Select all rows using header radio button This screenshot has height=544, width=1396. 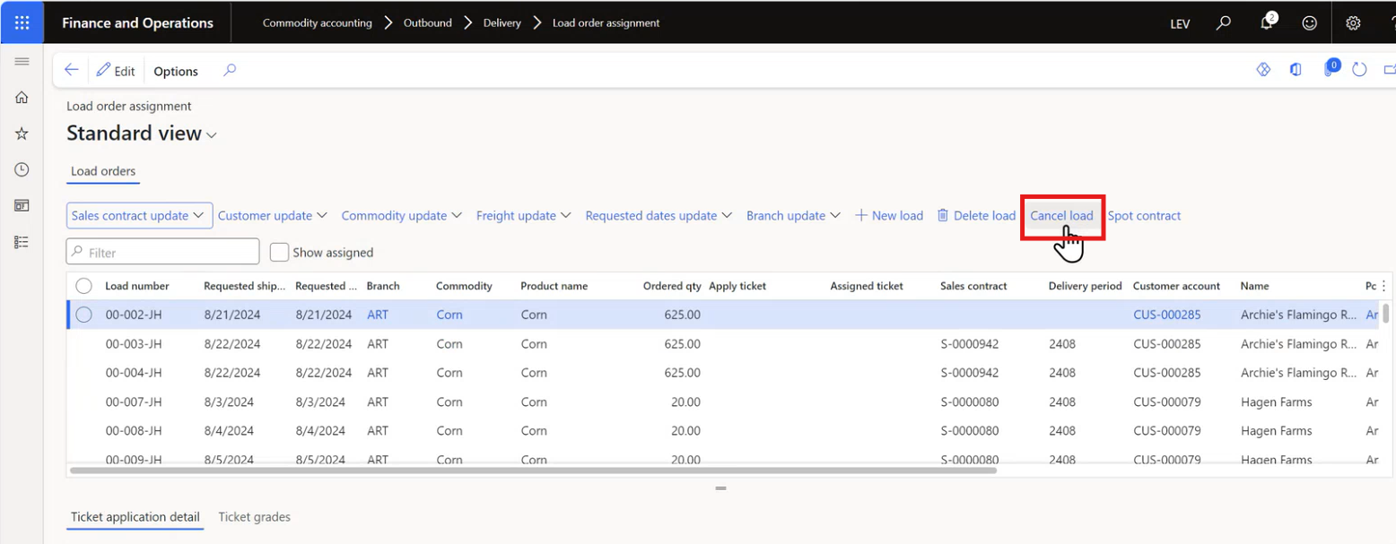[x=83, y=285]
